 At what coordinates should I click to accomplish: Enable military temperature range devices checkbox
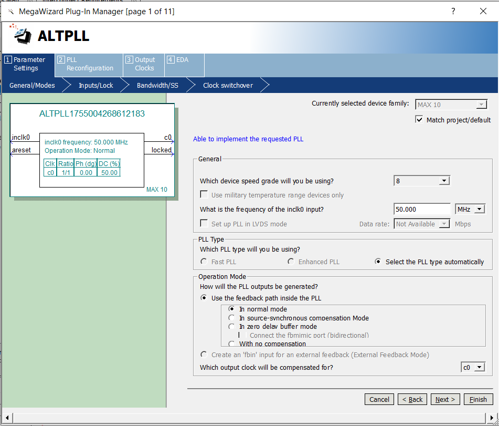[204, 194]
